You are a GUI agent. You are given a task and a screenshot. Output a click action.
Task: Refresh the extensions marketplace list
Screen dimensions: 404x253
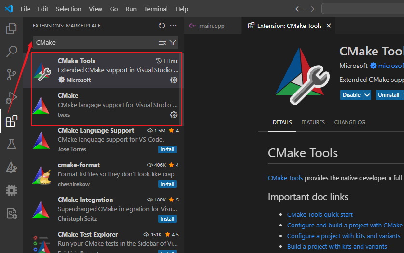(162, 26)
